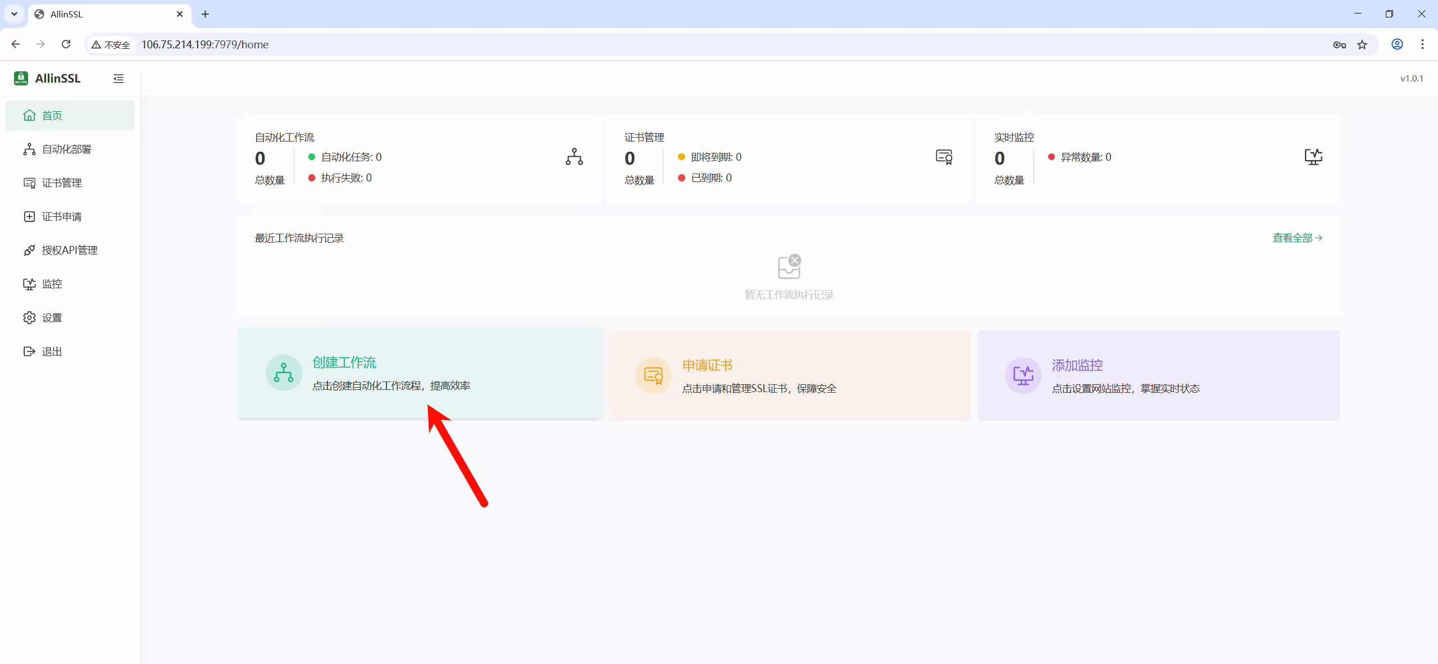The height and width of the screenshot is (664, 1438).
Task: Click the 最近工作流执行记录 heading
Action: [299, 238]
